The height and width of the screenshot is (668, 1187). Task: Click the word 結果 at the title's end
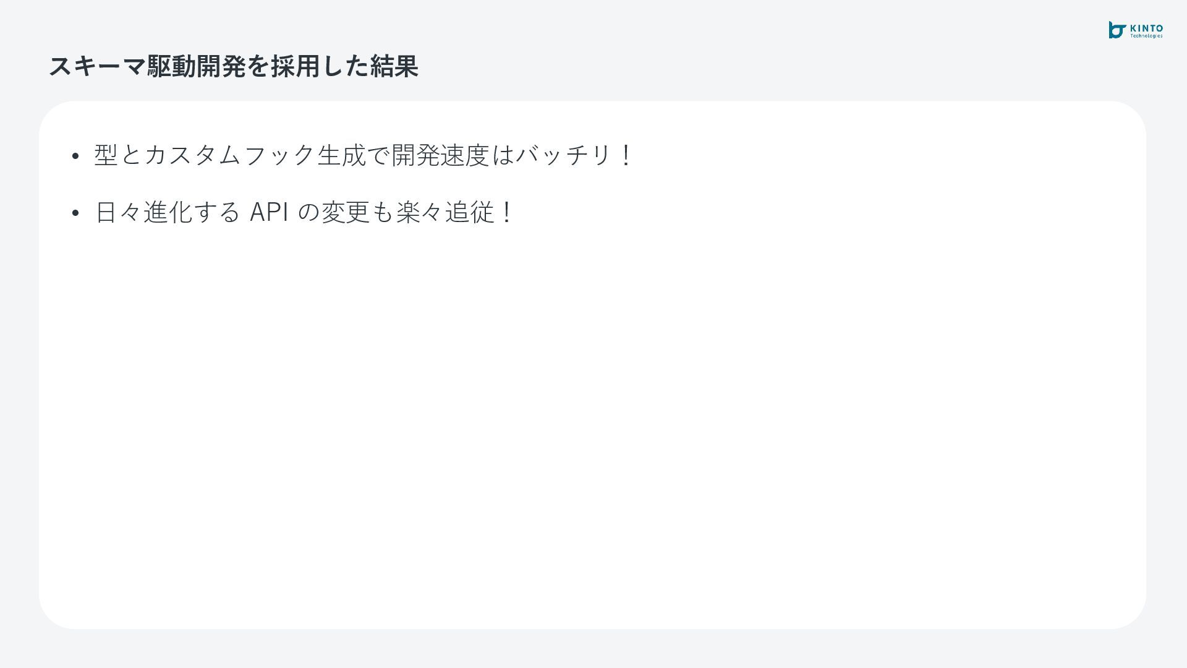[394, 66]
